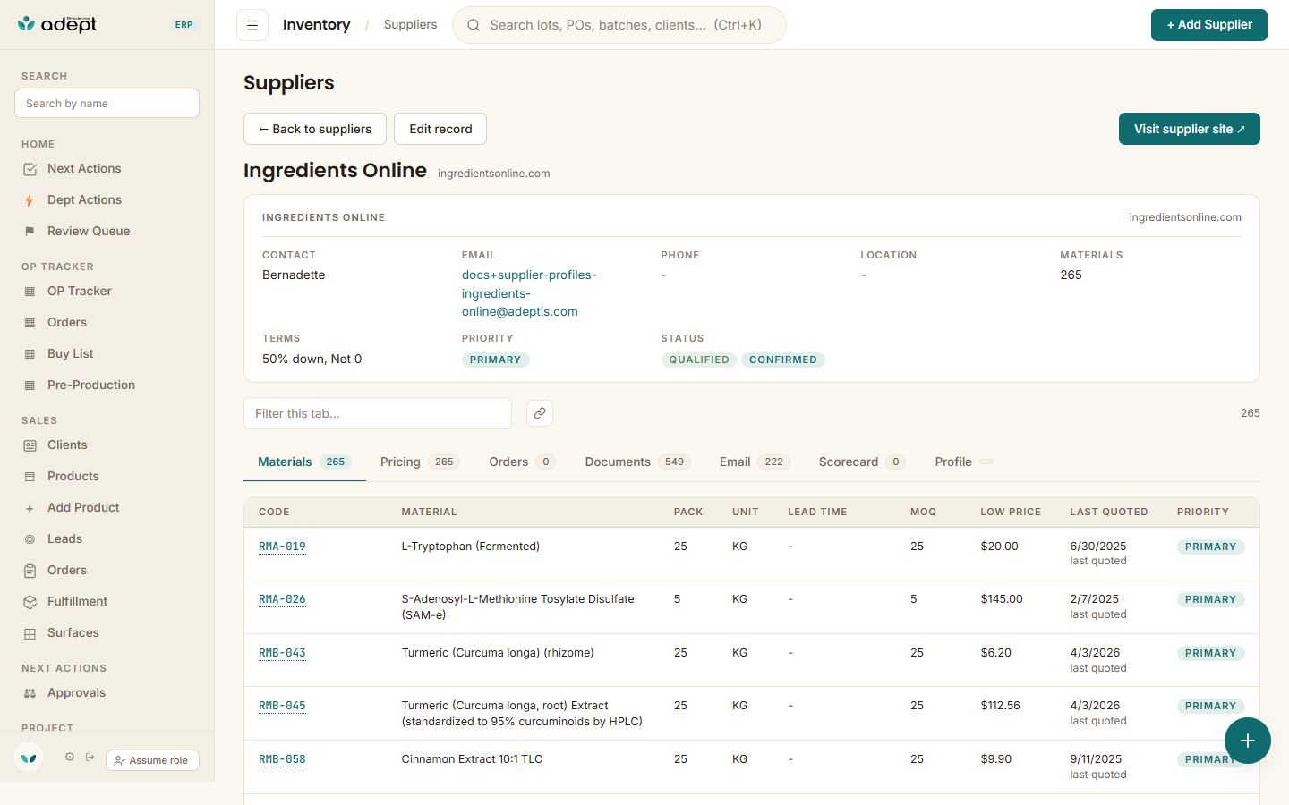Click the Edit record button
The width and height of the screenshot is (1289, 805).
pyautogui.click(x=440, y=129)
